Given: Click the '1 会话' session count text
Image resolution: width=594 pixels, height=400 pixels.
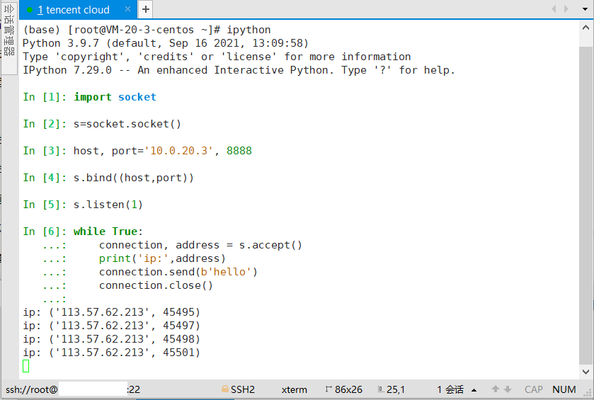Looking at the screenshot, I should (x=450, y=389).
